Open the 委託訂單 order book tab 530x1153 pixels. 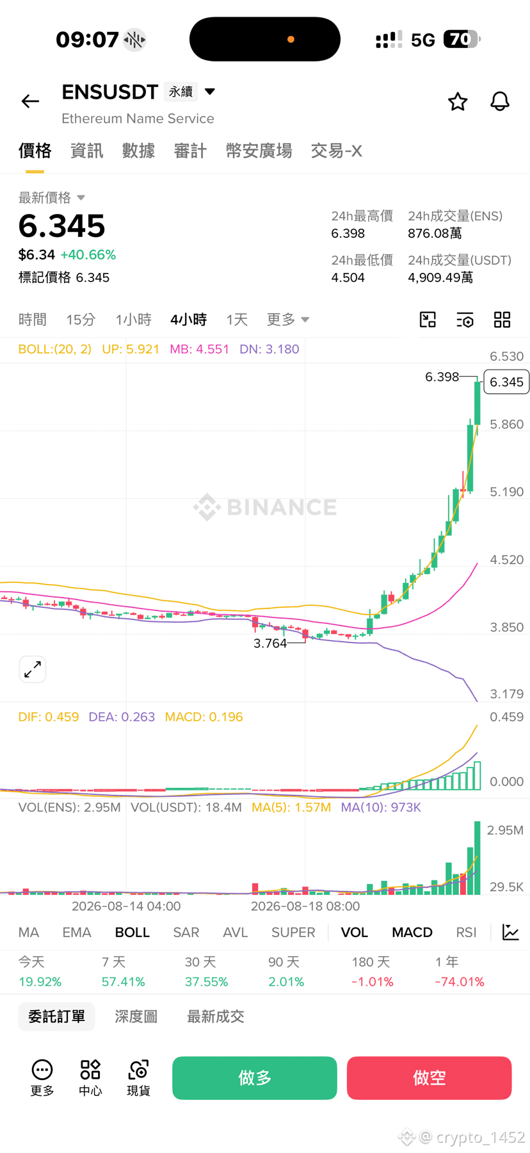pos(56,1017)
